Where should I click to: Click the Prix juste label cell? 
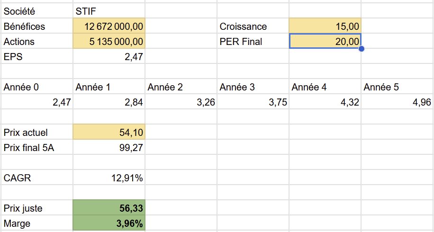tap(37, 208)
